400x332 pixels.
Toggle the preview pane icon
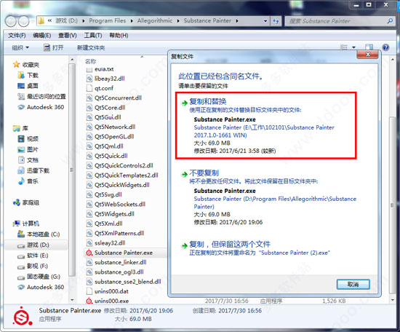tap(369, 47)
